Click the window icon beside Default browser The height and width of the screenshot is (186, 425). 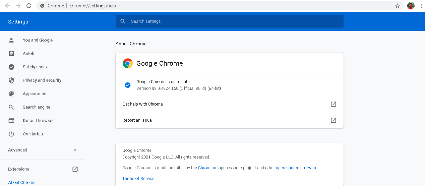[11, 121]
